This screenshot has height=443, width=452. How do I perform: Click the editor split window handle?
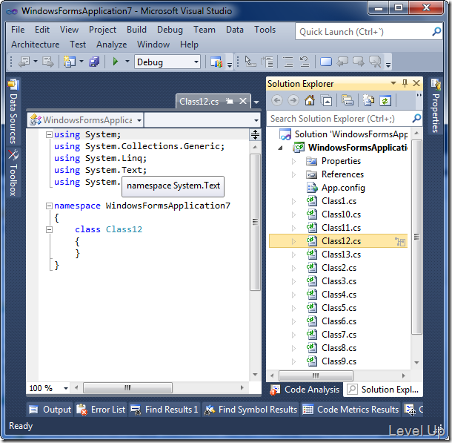(x=255, y=134)
